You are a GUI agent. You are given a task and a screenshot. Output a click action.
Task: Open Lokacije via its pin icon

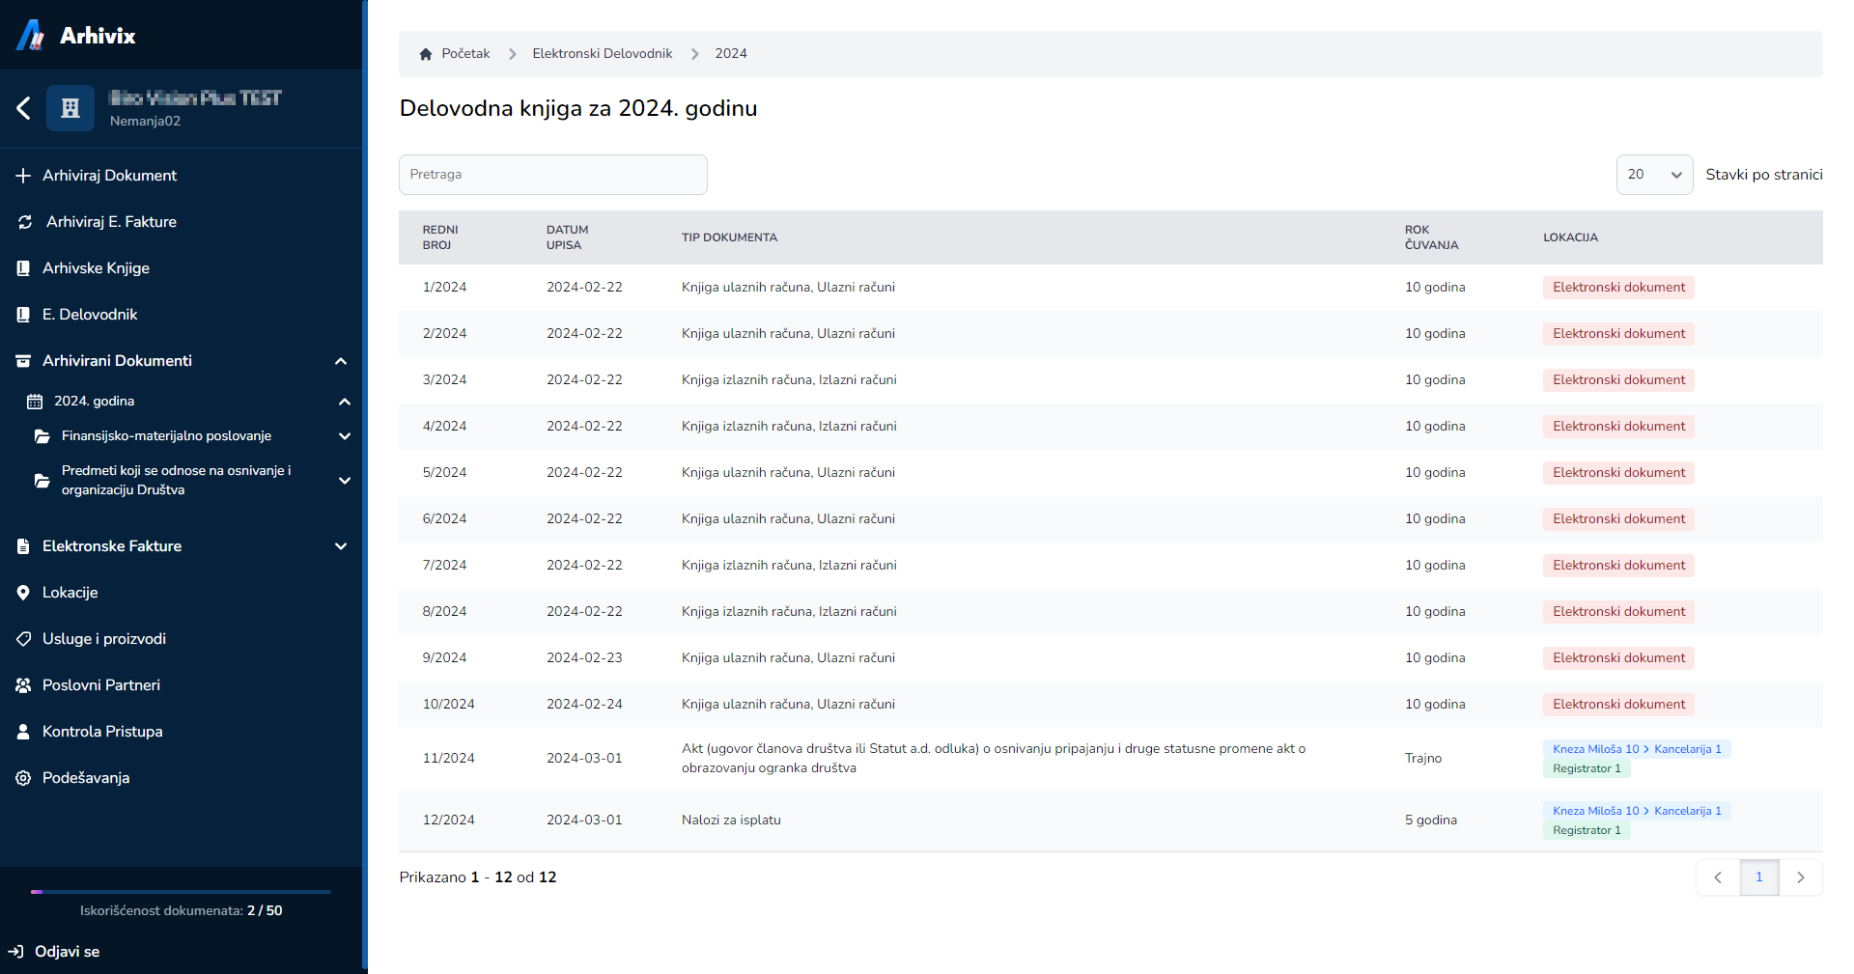pos(23,593)
